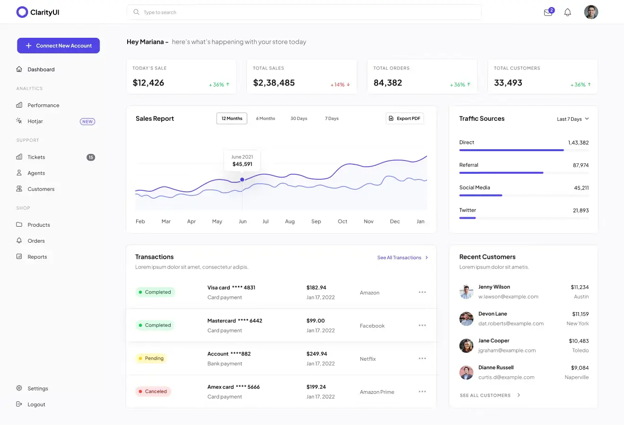Expand the Amazon transaction options menu
Viewport: 624px width, 425px height.
(x=422, y=292)
